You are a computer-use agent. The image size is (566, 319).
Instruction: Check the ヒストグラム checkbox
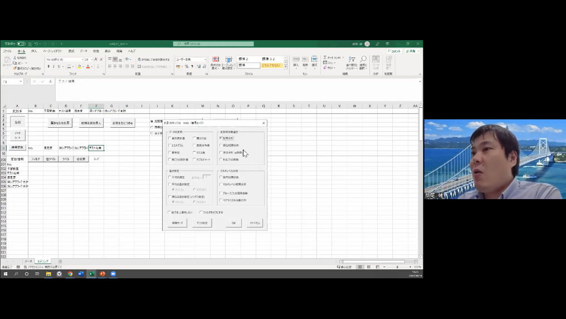169,146
